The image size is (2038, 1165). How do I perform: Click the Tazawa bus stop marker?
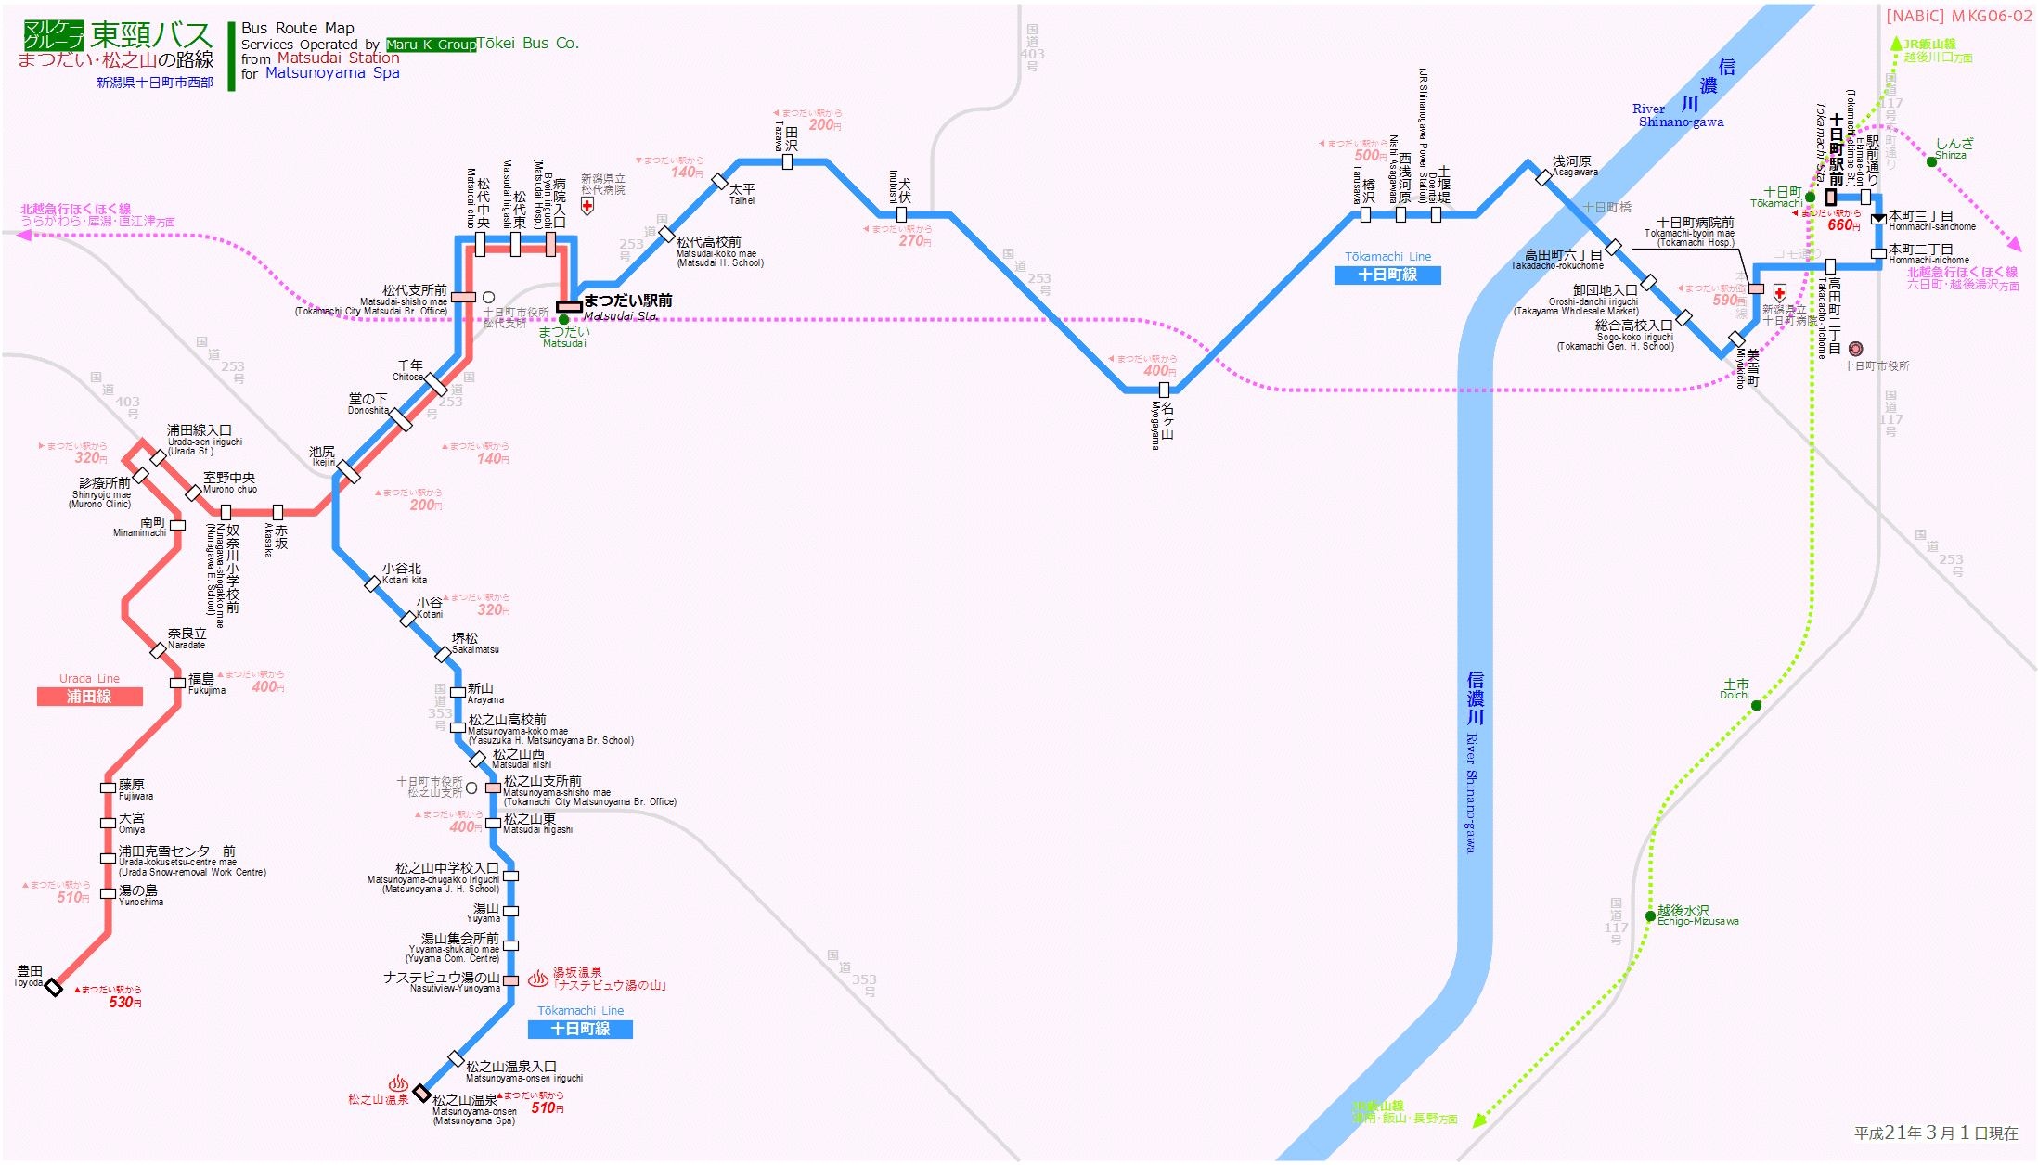pos(787,161)
